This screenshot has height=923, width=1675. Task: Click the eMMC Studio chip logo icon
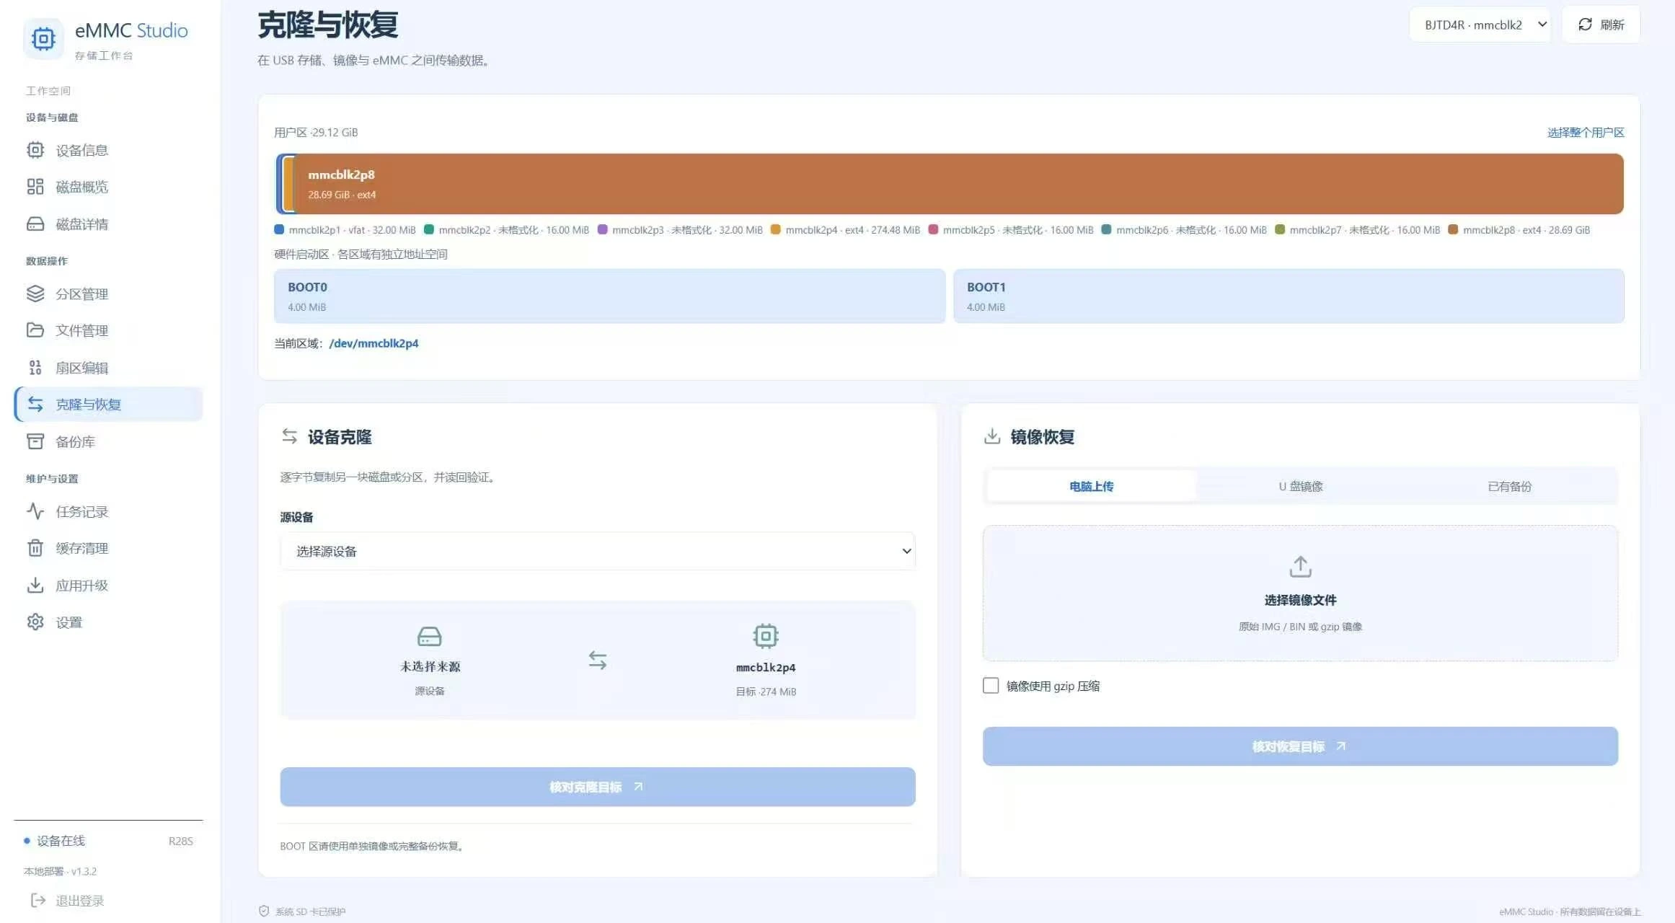point(43,39)
